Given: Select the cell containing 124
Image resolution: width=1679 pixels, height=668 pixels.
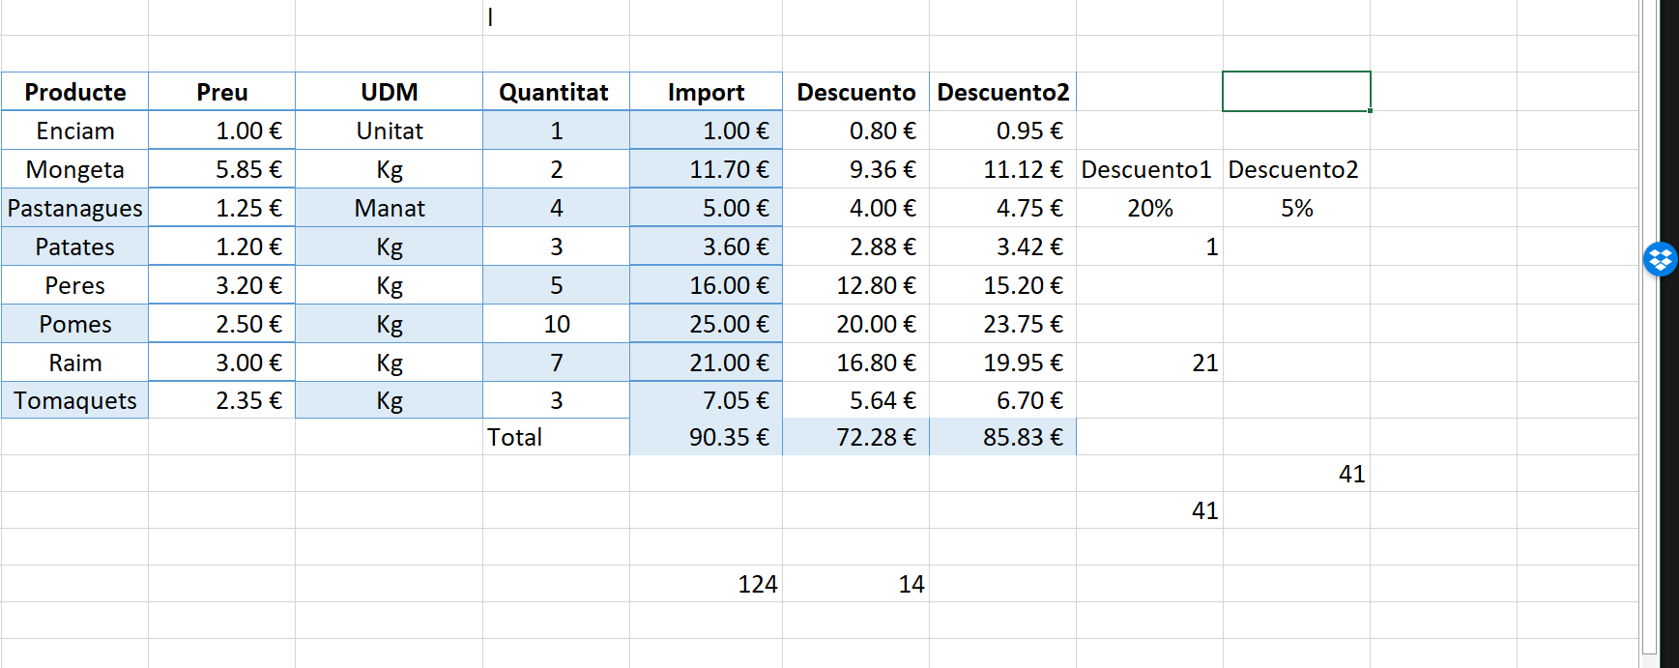Looking at the screenshot, I should tap(706, 584).
